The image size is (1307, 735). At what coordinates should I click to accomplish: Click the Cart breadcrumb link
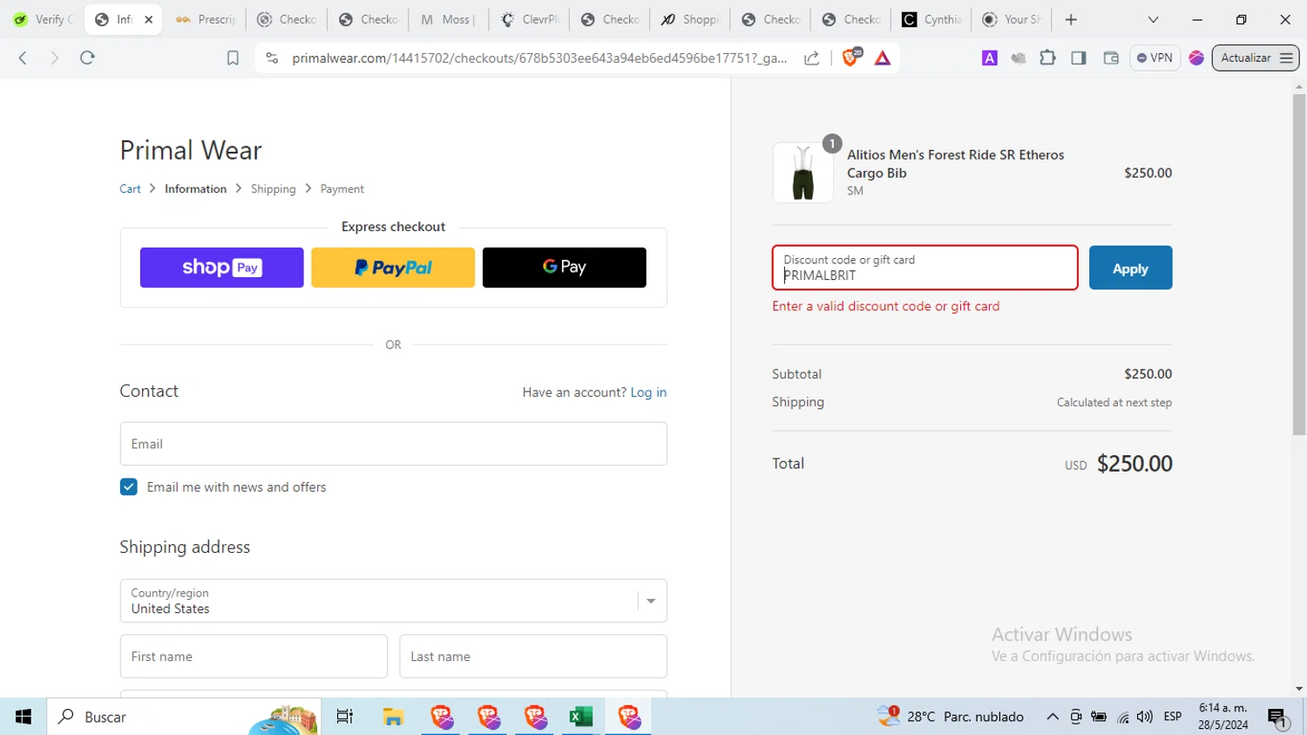coord(130,188)
